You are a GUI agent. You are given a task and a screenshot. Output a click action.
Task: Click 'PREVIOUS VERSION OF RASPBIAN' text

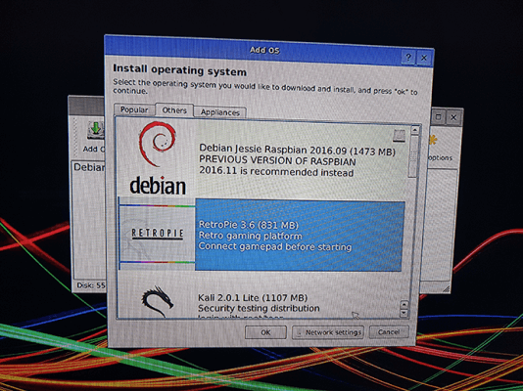[x=277, y=160]
